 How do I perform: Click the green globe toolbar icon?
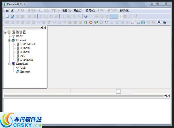pyautogui.click(x=86, y=22)
